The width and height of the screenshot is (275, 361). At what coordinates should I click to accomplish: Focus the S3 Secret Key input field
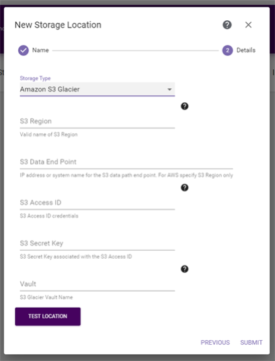(x=97, y=243)
